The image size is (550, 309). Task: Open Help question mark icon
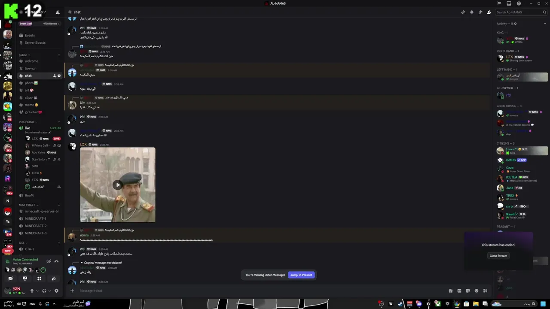pyautogui.click(x=519, y=3)
